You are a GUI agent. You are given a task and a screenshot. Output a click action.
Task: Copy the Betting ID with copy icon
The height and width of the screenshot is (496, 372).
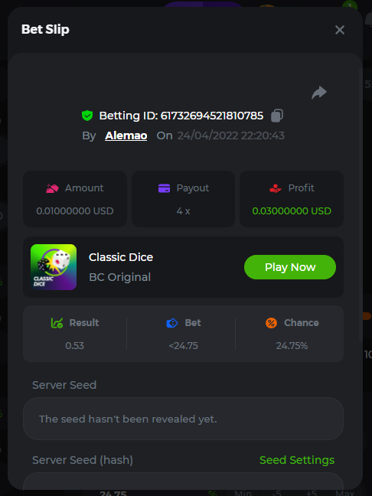pyautogui.click(x=277, y=116)
